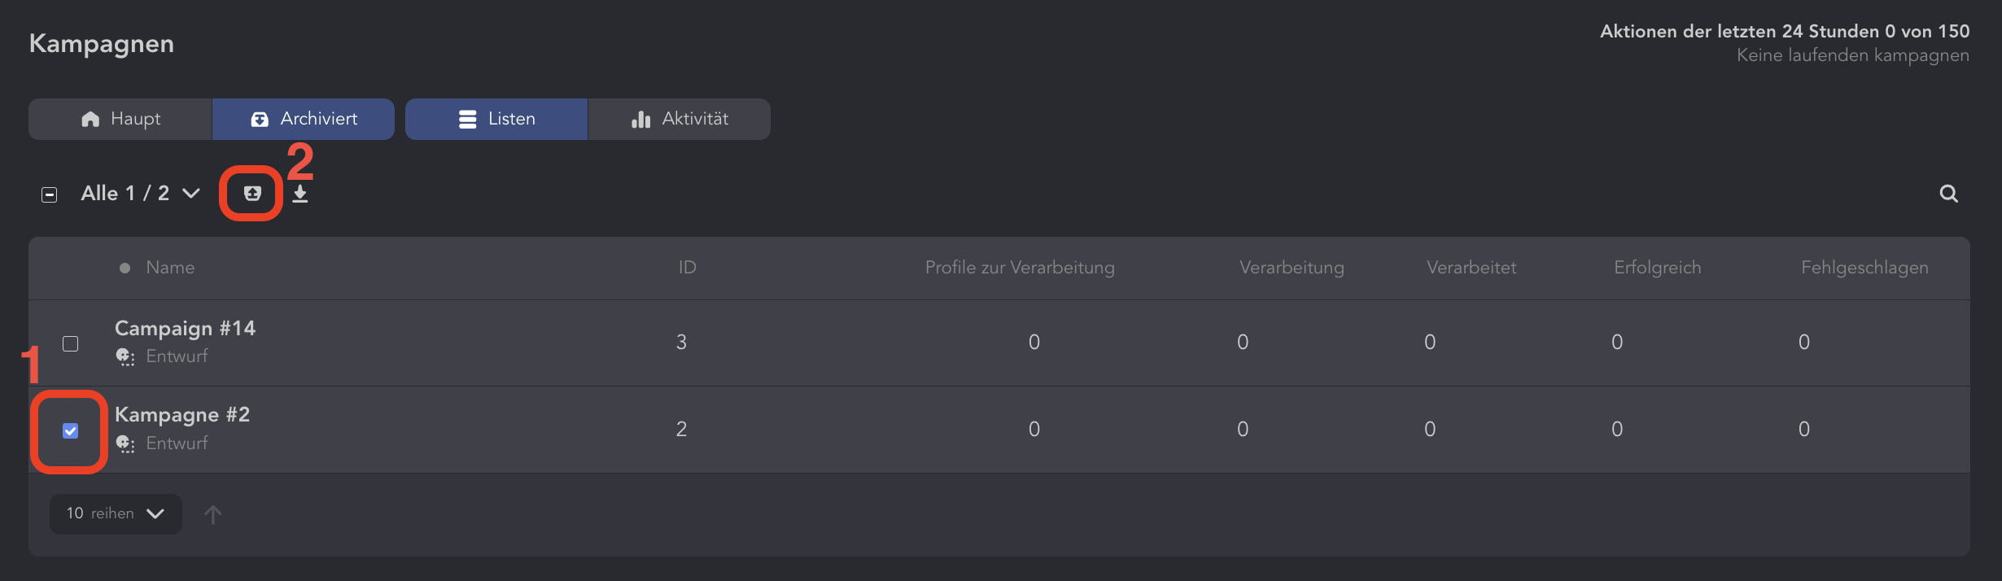
Task: Click the archive selected campaigns icon
Action: coord(252,194)
